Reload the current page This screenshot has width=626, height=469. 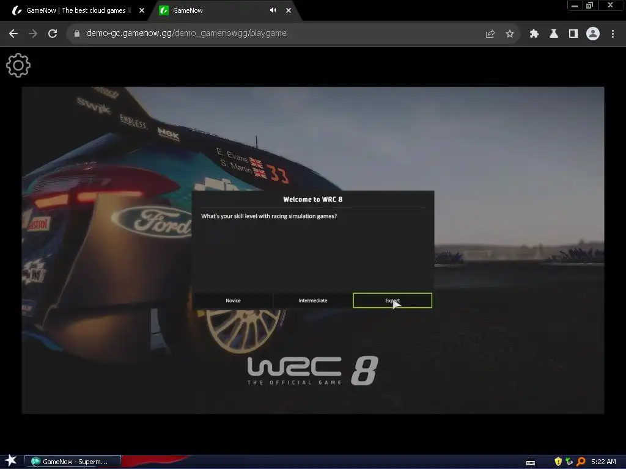[x=53, y=34]
